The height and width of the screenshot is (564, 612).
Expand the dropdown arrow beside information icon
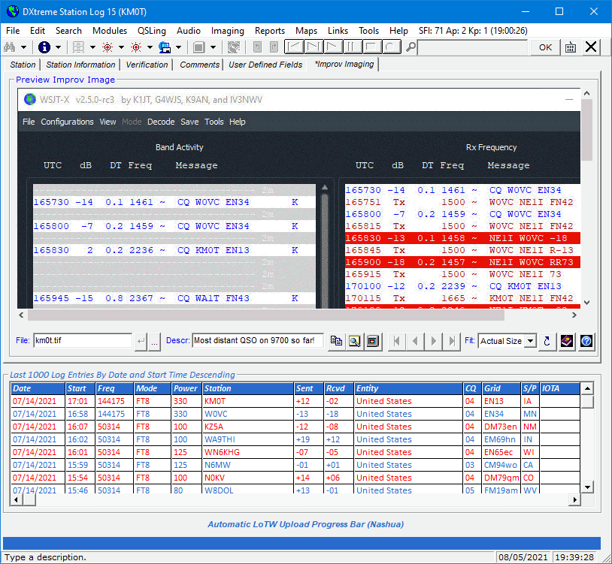coord(59,47)
